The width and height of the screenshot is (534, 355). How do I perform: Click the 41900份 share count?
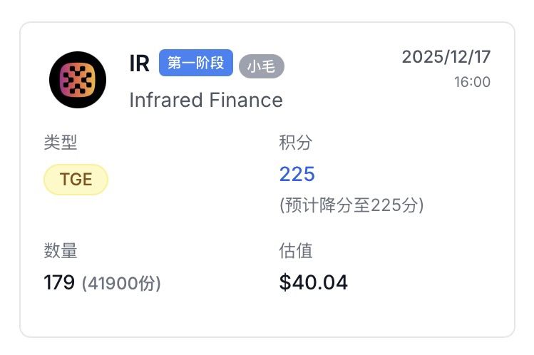(x=121, y=284)
